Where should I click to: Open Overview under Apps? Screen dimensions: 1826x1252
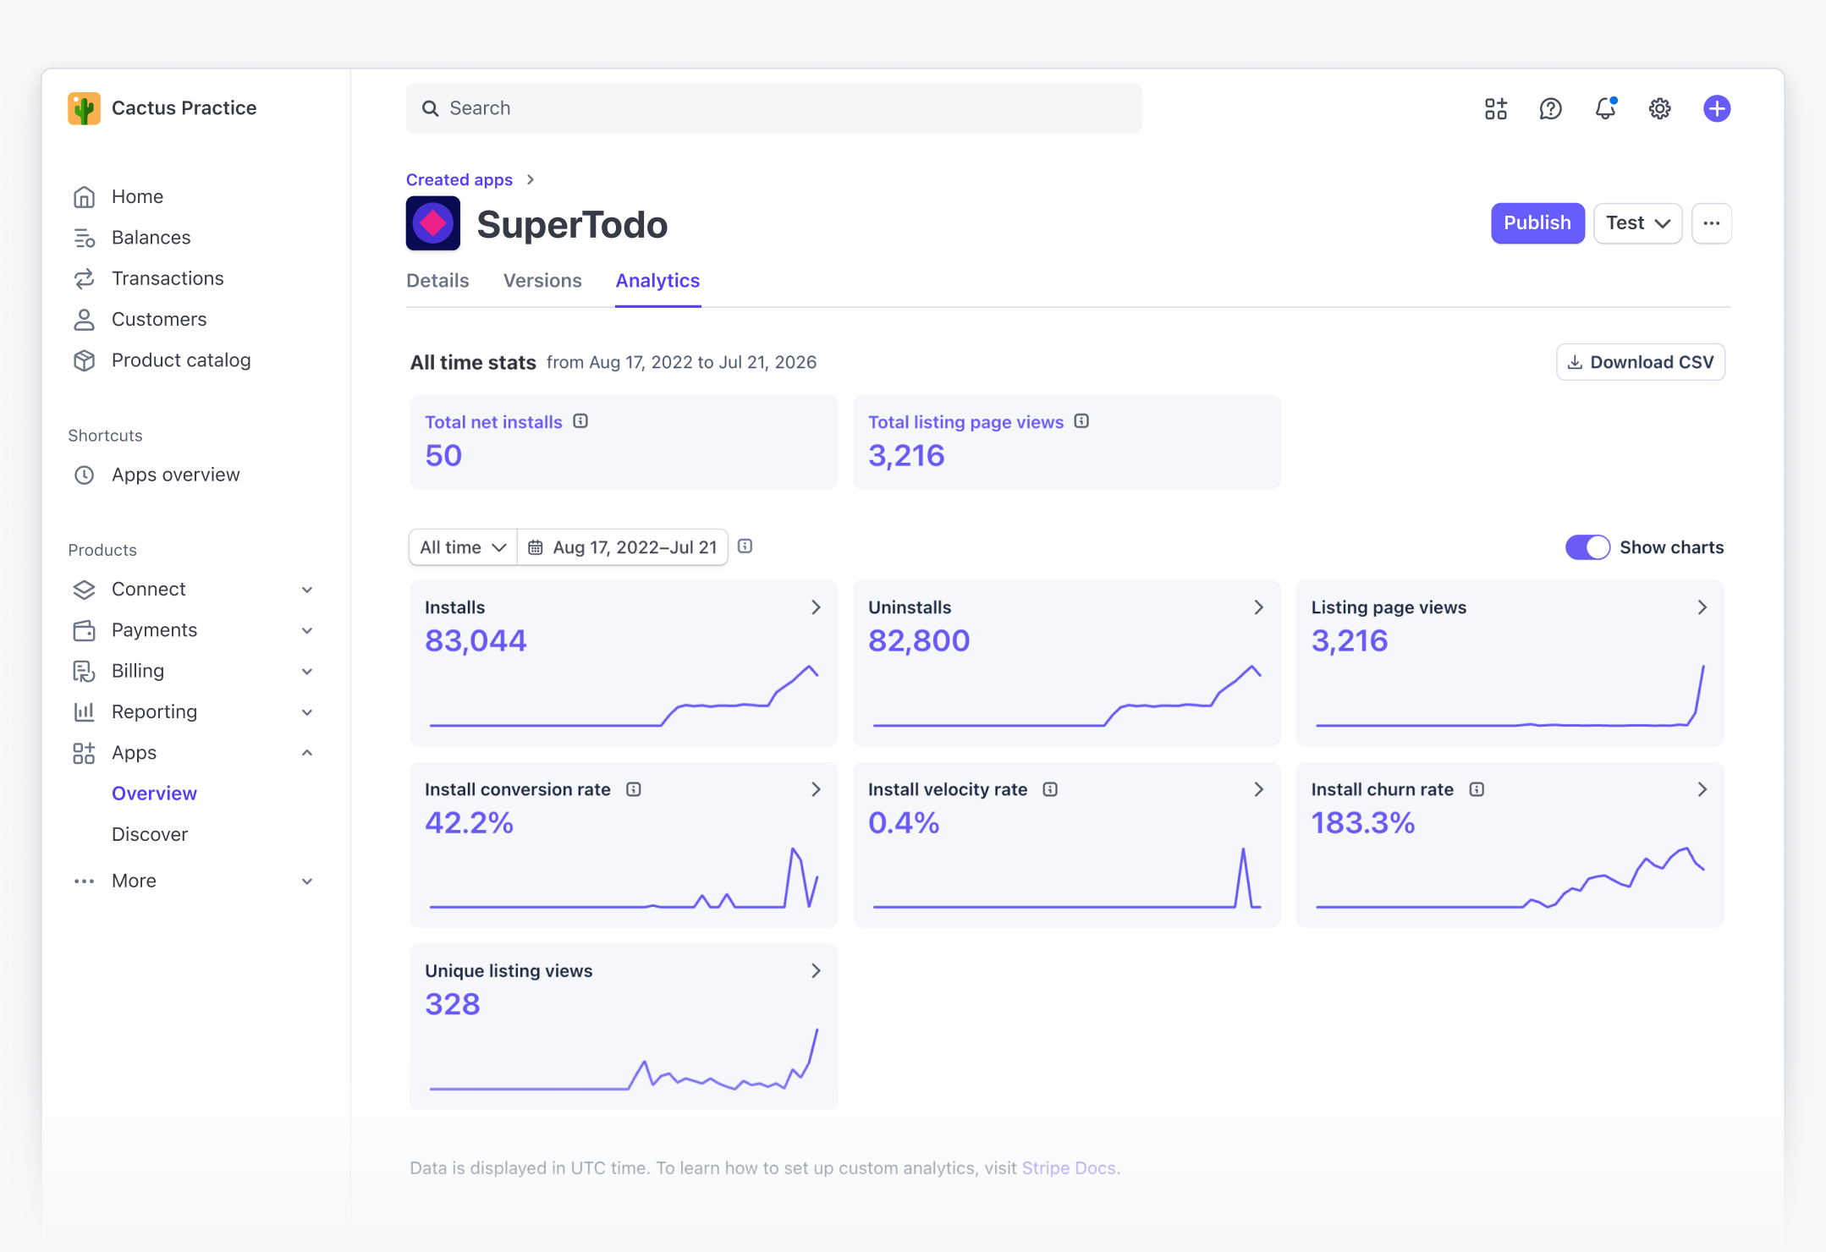click(x=154, y=793)
